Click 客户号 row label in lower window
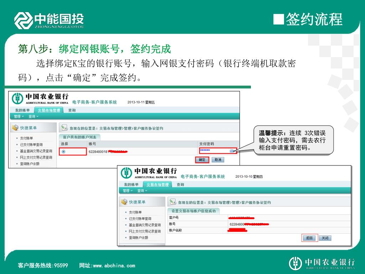The width and height of the screenshot is (365, 274). [174, 218]
